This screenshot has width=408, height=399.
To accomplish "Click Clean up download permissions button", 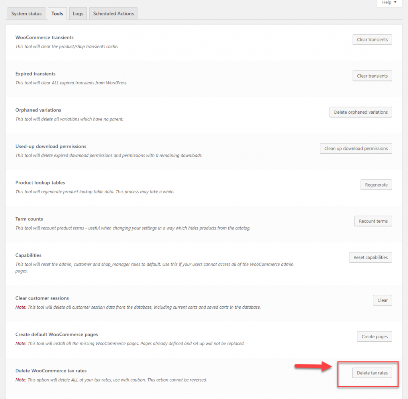I will click(x=356, y=149).
